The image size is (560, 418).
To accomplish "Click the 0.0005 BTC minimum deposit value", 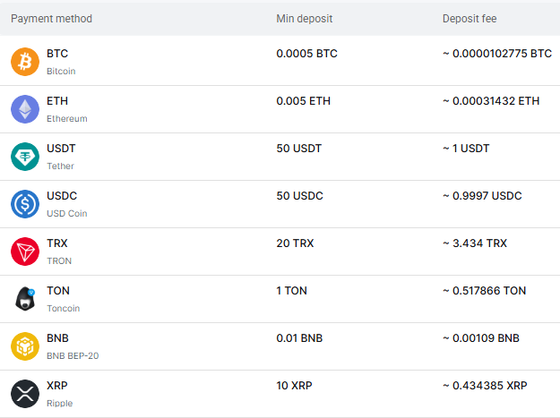I will [306, 54].
